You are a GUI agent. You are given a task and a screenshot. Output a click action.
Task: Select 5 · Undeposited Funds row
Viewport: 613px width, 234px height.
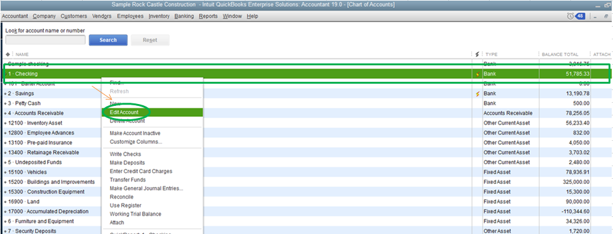point(306,162)
